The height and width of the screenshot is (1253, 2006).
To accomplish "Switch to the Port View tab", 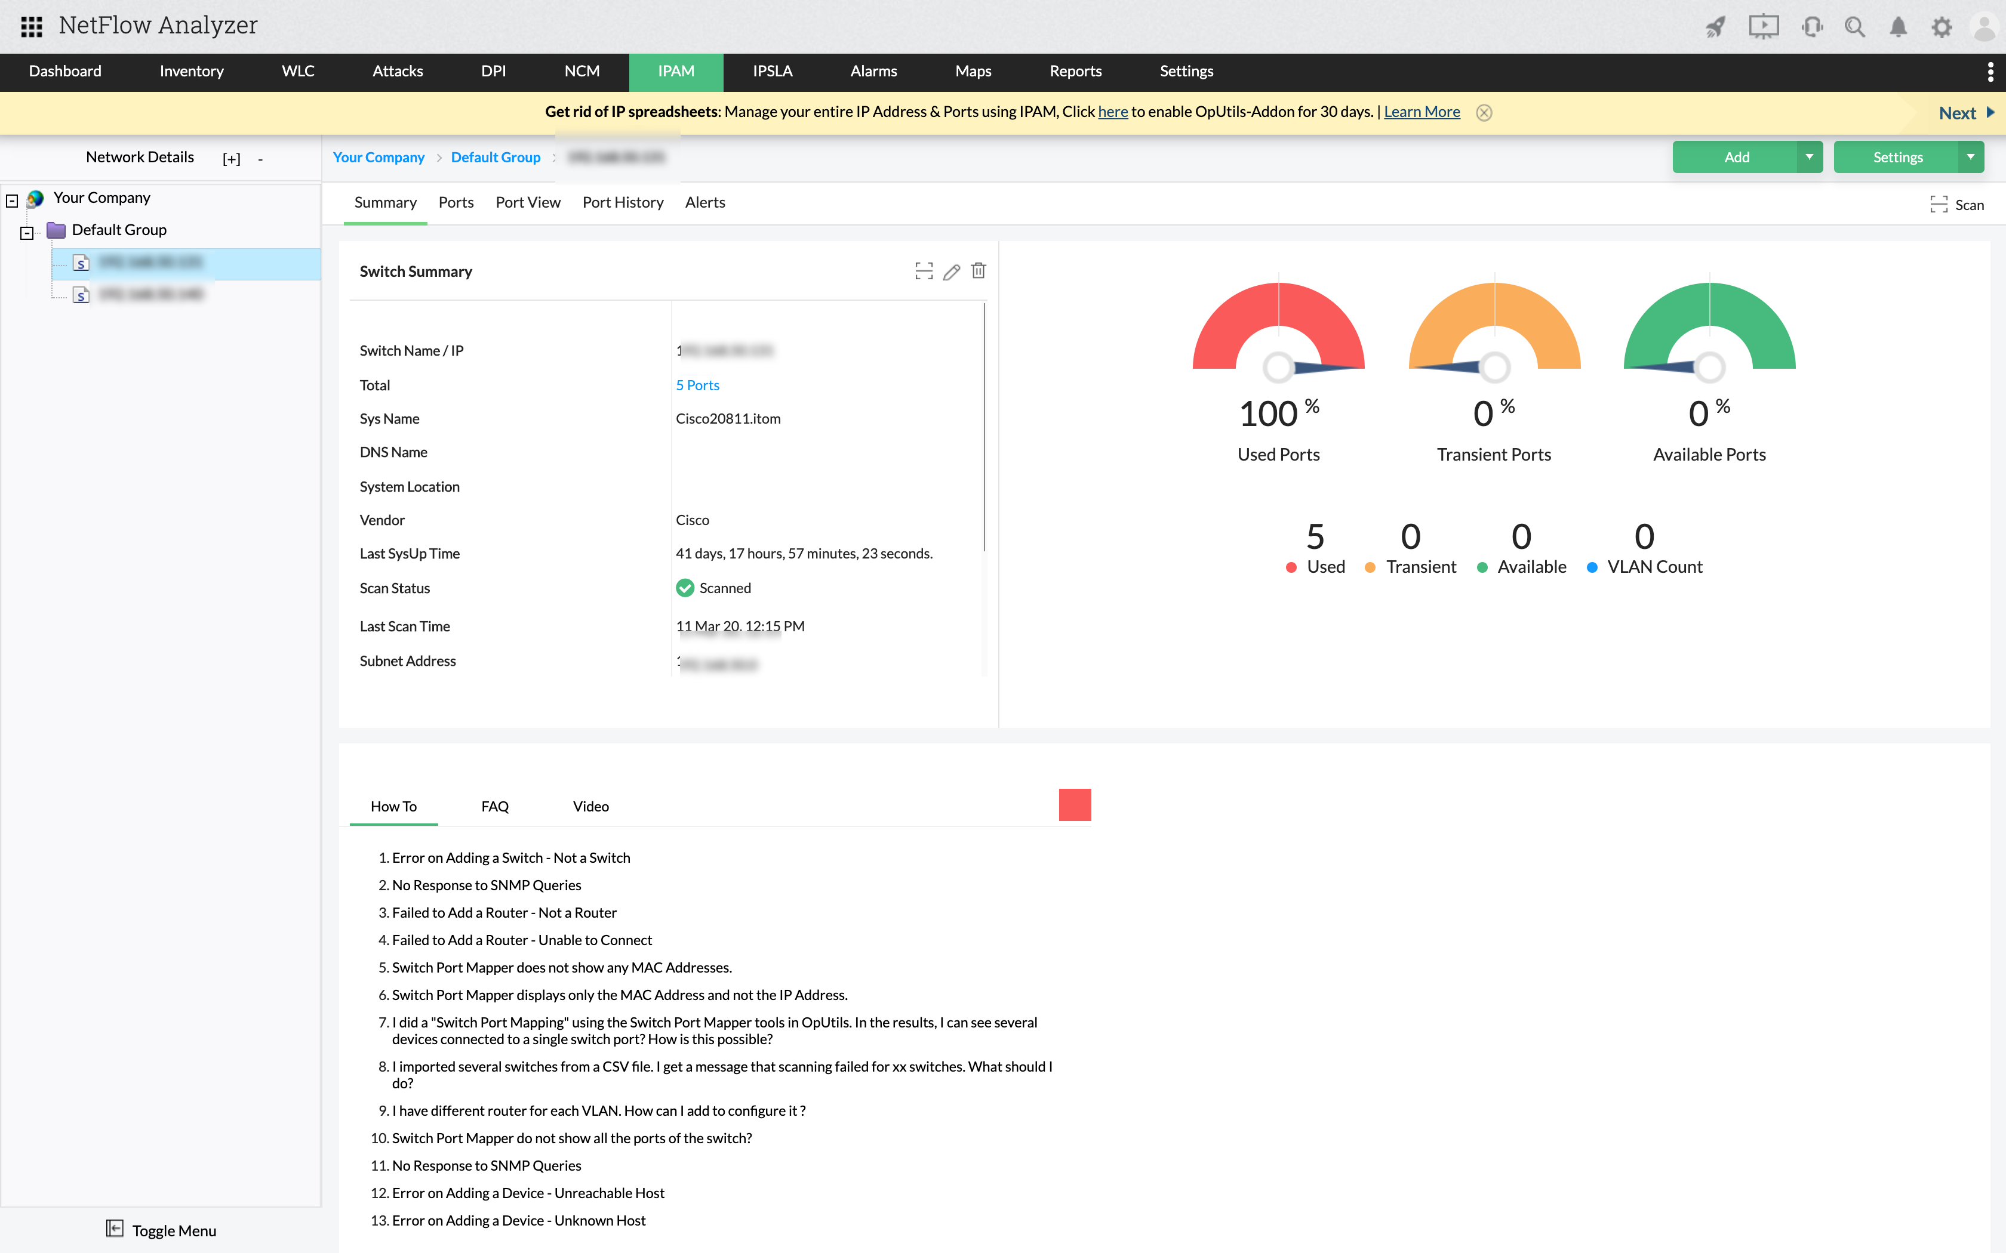I will click(x=528, y=202).
